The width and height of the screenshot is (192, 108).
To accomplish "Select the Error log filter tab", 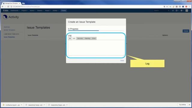I will pyautogui.click(x=94, y=38).
